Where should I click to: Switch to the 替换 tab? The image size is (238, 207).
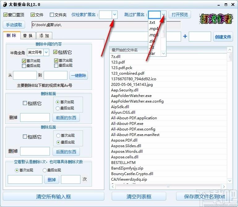point(28,36)
